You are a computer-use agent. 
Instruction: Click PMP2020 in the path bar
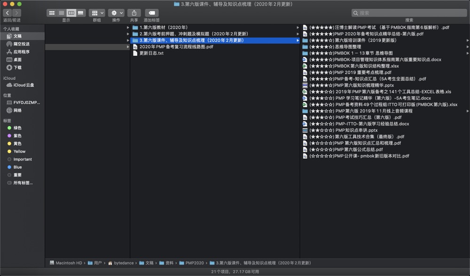194,263
